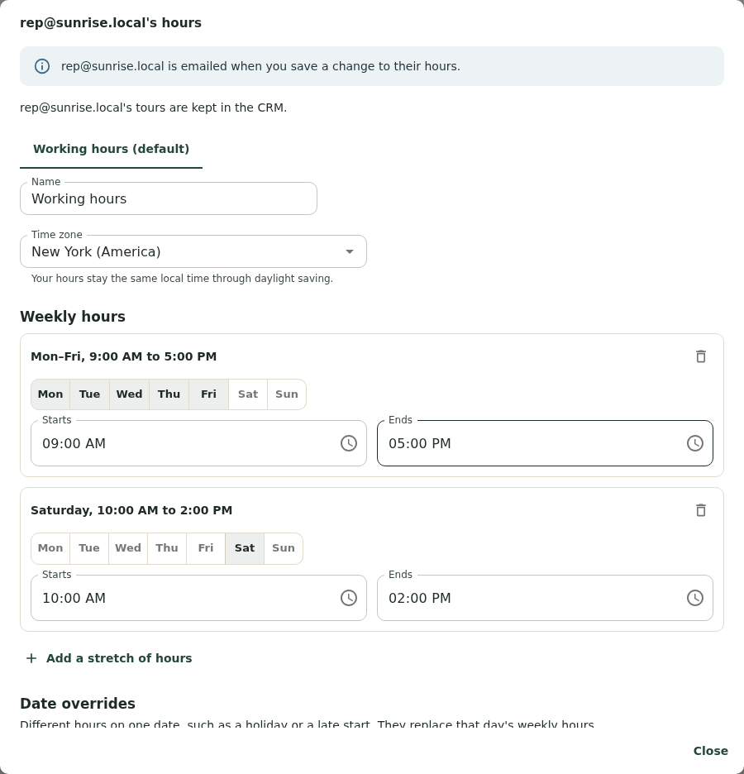Viewport: 744px width, 774px height.
Task: Close the hours dialog
Action: point(710,751)
